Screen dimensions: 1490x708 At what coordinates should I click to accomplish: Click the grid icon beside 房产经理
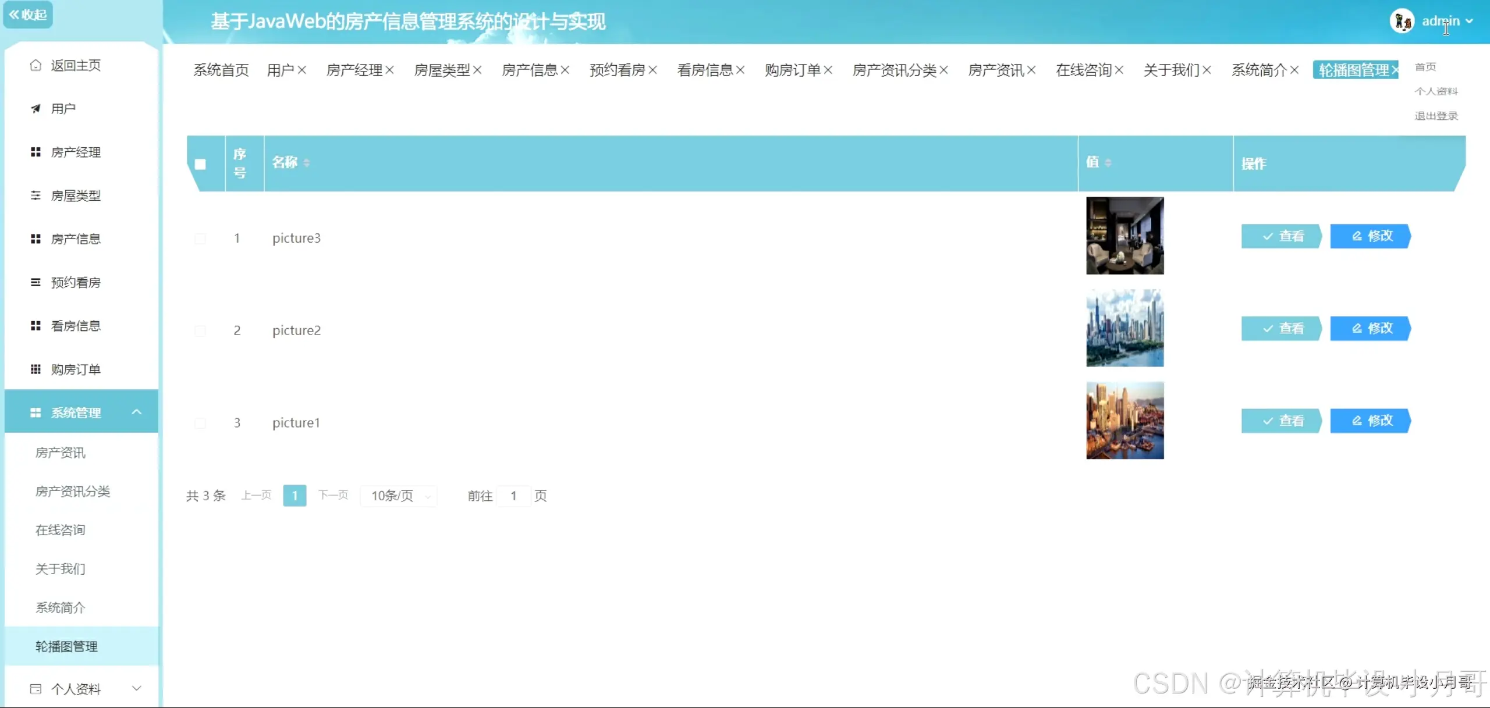click(x=36, y=152)
